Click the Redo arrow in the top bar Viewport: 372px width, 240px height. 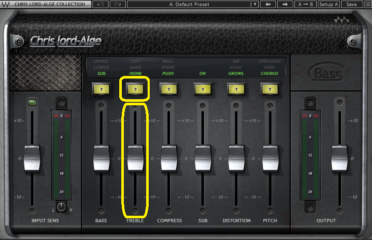click(118, 5)
